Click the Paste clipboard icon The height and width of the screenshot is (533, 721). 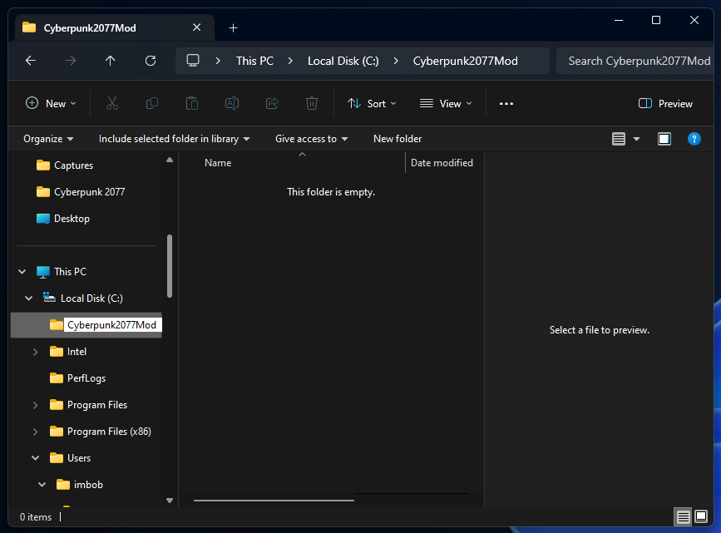click(192, 103)
